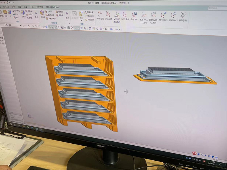
Task: Click the 移动组件 (Move Component) button
Action: 90,16
